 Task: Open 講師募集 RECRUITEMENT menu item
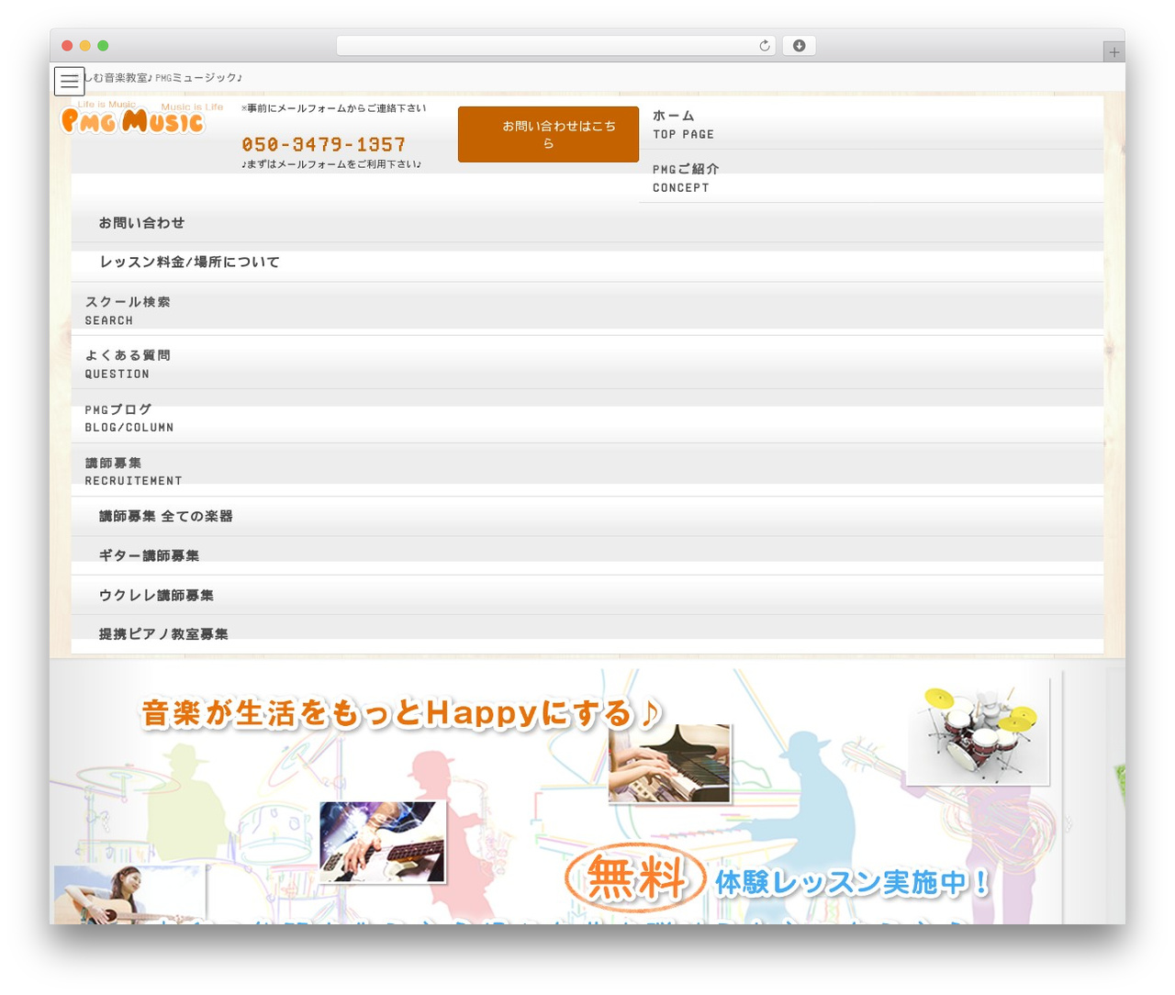pos(587,471)
